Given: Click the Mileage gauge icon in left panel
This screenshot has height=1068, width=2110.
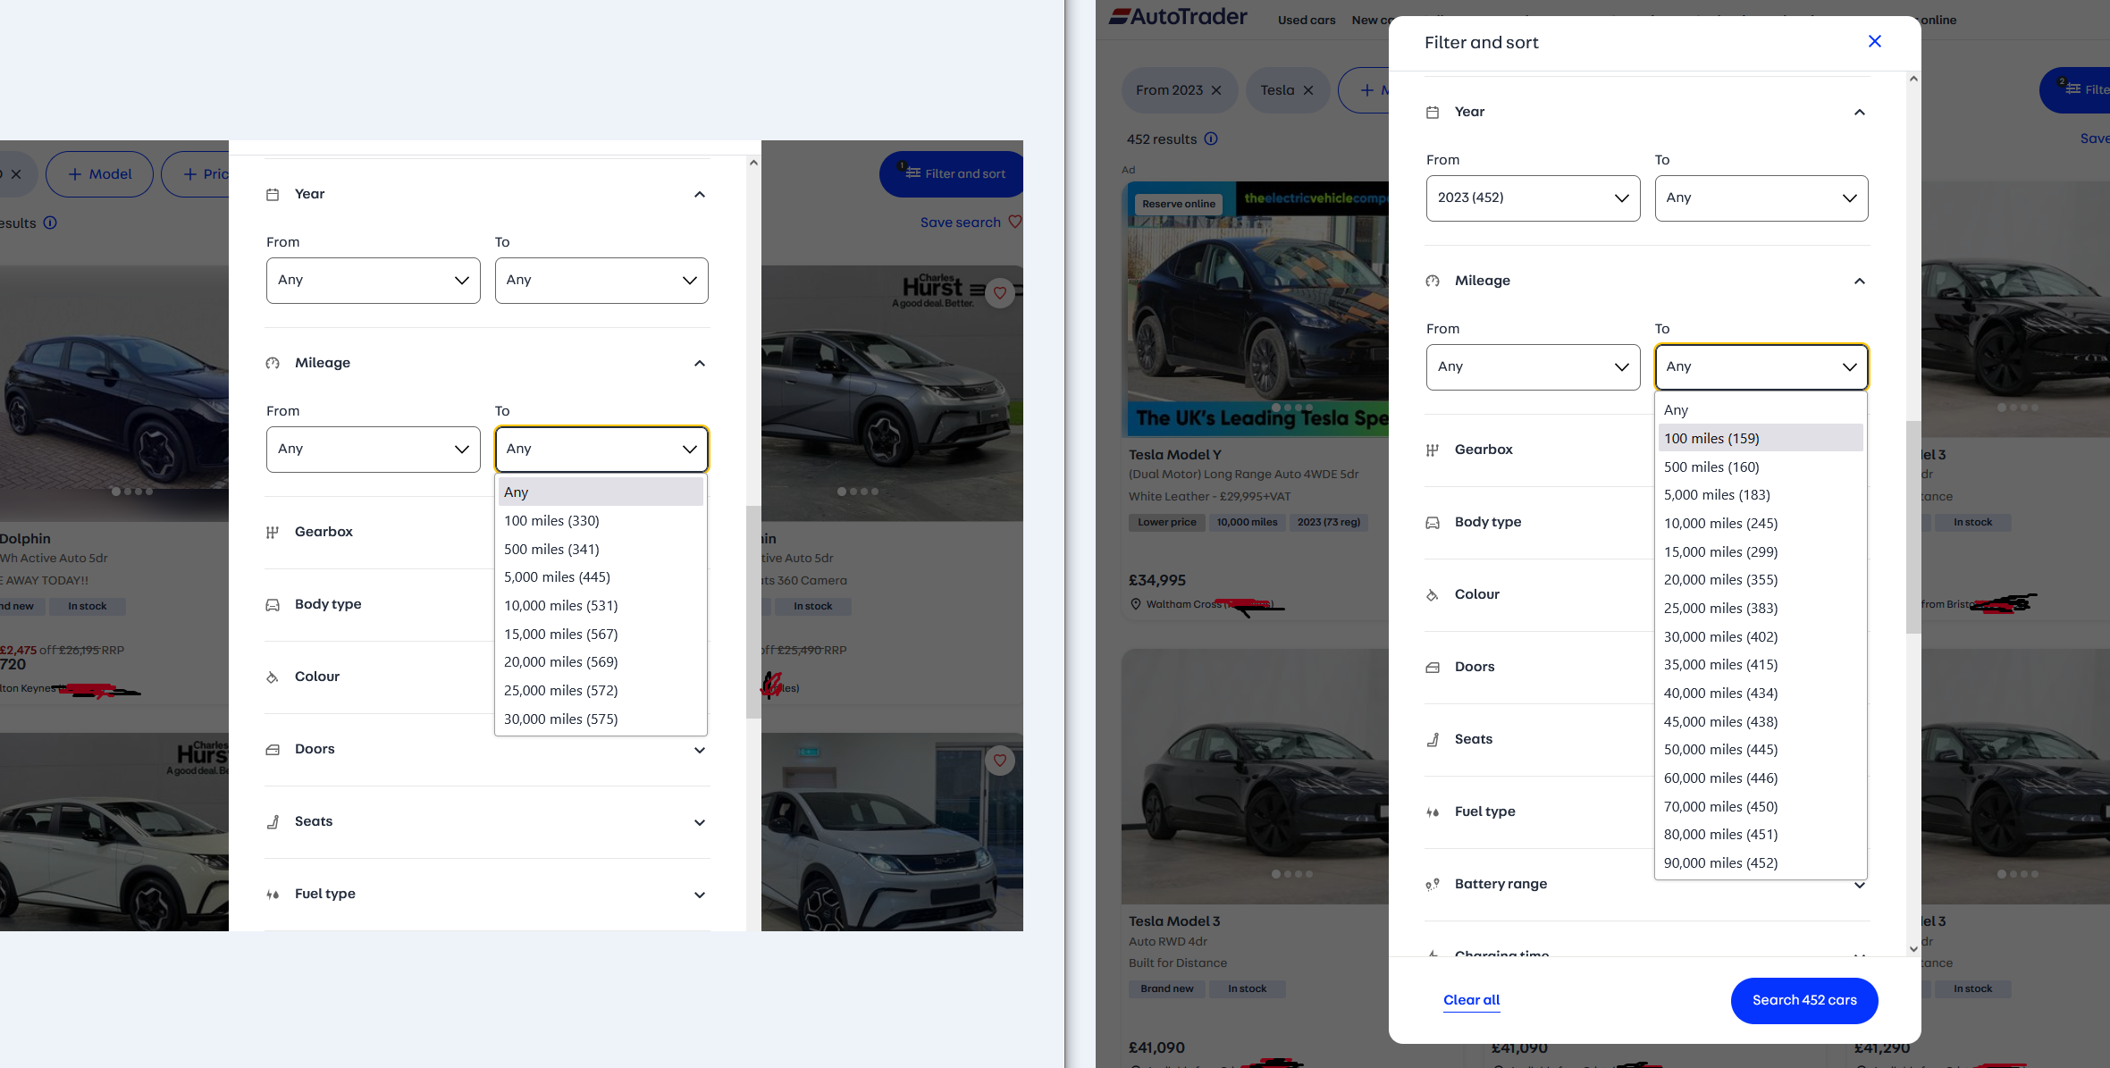Looking at the screenshot, I should point(273,364).
